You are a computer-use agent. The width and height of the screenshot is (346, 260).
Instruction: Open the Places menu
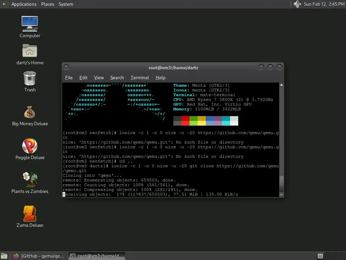click(47, 4)
